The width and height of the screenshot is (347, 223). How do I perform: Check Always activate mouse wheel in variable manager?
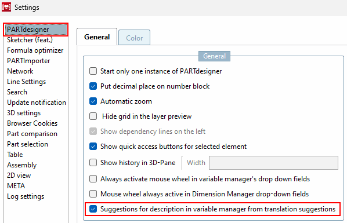(93, 179)
